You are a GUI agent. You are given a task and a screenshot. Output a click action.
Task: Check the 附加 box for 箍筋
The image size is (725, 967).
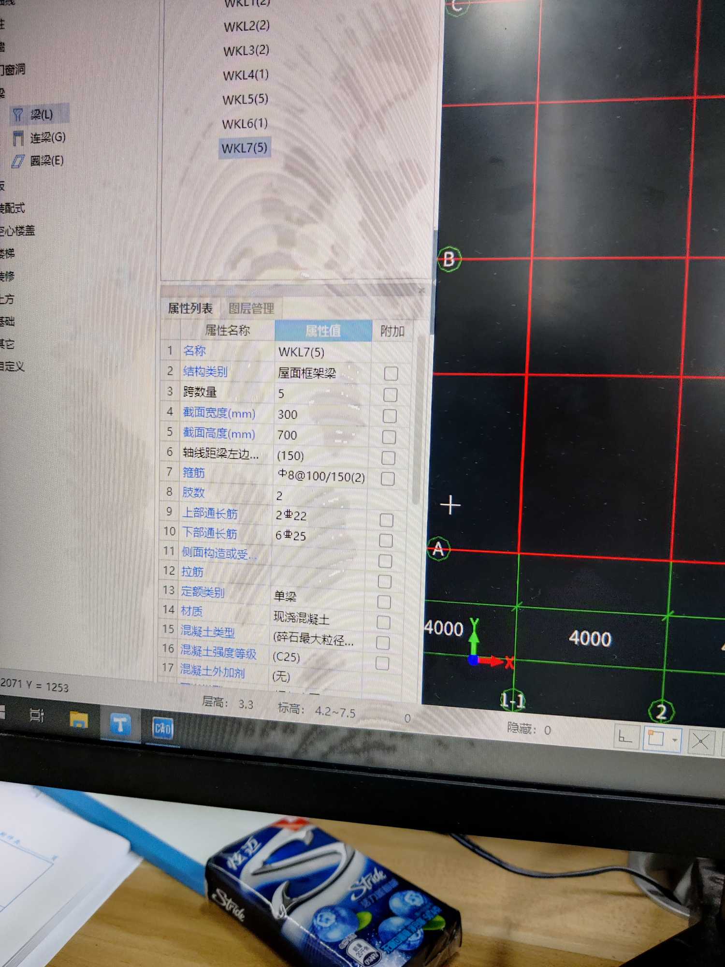[x=388, y=479]
